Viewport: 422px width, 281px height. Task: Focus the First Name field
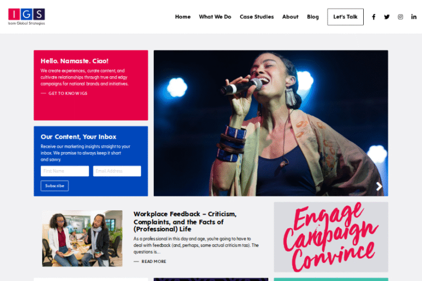(x=65, y=171)
